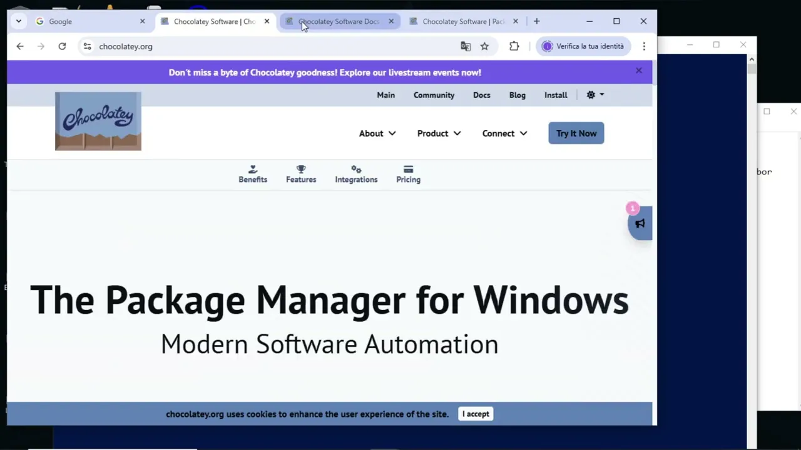Open the Community navigation link
801x450 pixels.
coord(434,95)
